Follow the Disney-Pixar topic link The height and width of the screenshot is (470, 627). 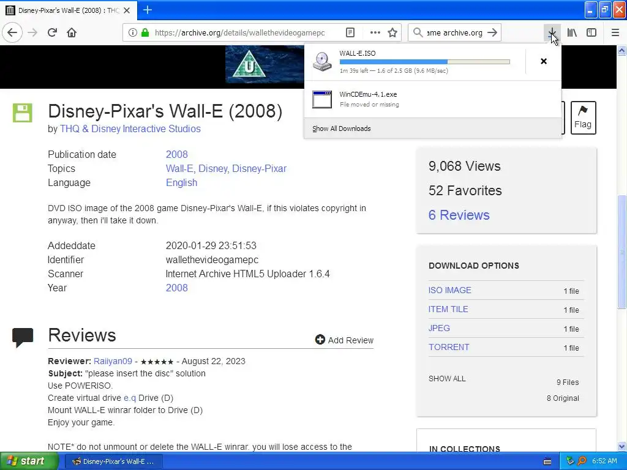point(259,168)
